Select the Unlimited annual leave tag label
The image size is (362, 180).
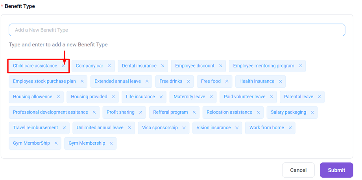click(100, 128)
